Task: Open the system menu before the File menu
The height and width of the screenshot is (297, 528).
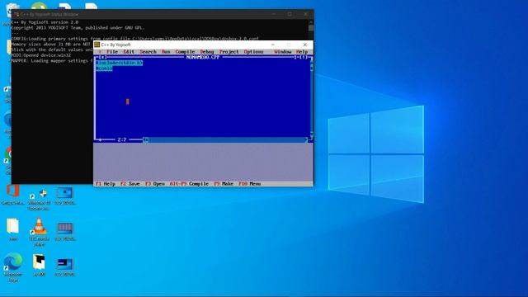Action: (x=100, y=52)
